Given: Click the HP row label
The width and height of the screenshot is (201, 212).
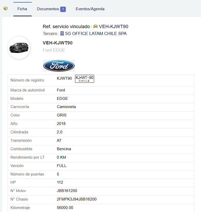Looking at the screenshot, I should (x=13, y=182).
